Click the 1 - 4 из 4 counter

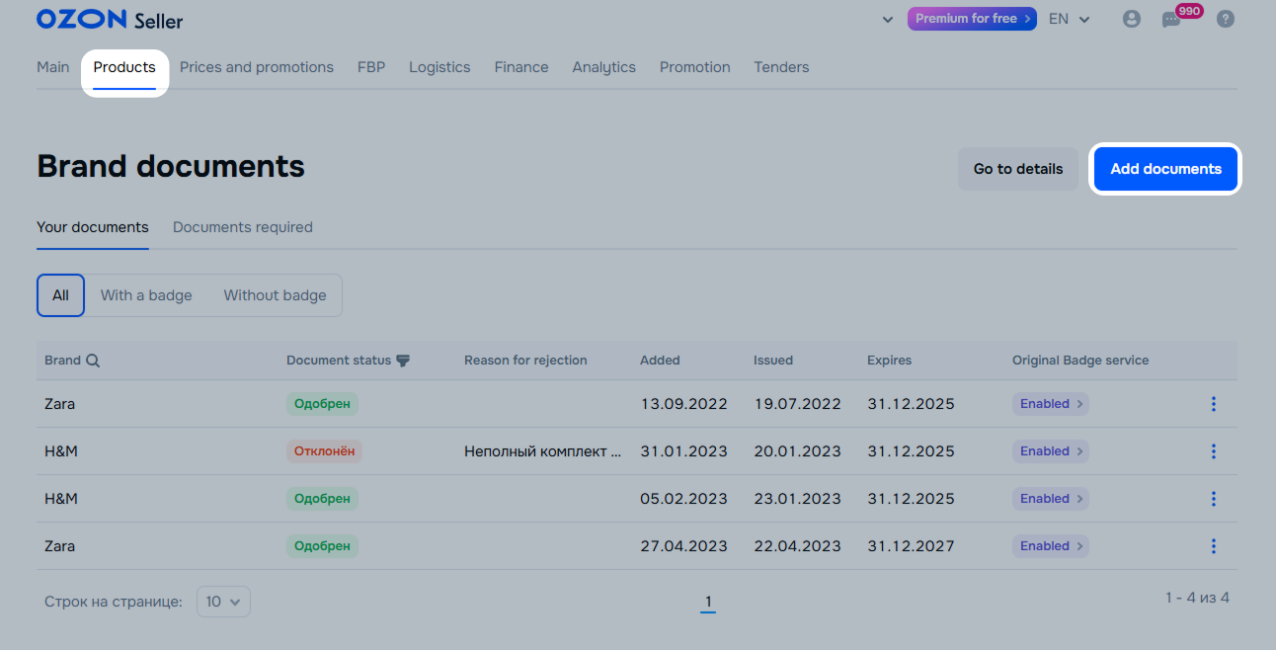[x=1197, y=598]
